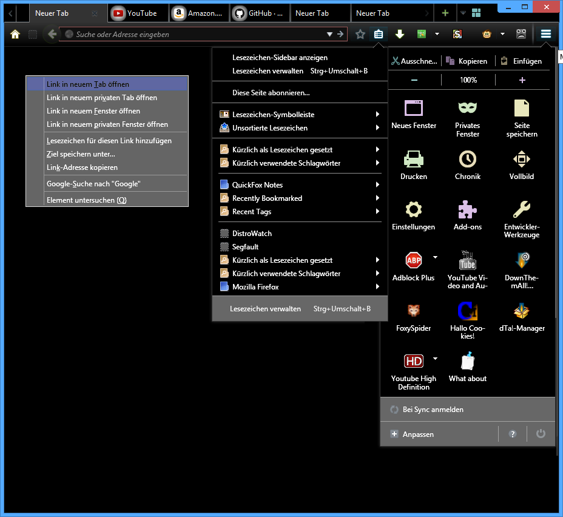Click the back arrow navigation button
The width and height of the screenshot is (563, 517).
[x=52, y=34]
